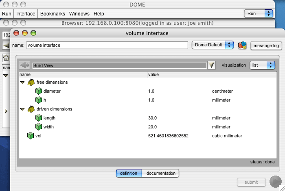
Task: Select the length parameter name
Action: pos(49,118)
